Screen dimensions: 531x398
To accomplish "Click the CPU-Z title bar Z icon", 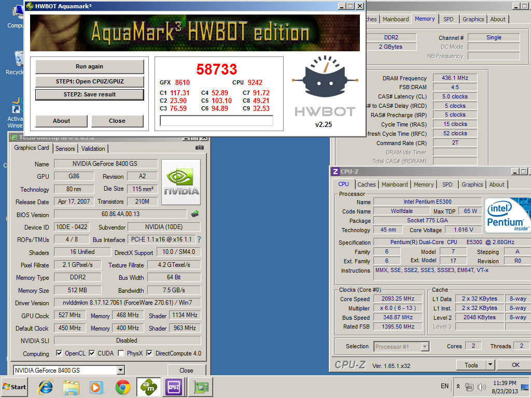I will [x=336, y=172].
